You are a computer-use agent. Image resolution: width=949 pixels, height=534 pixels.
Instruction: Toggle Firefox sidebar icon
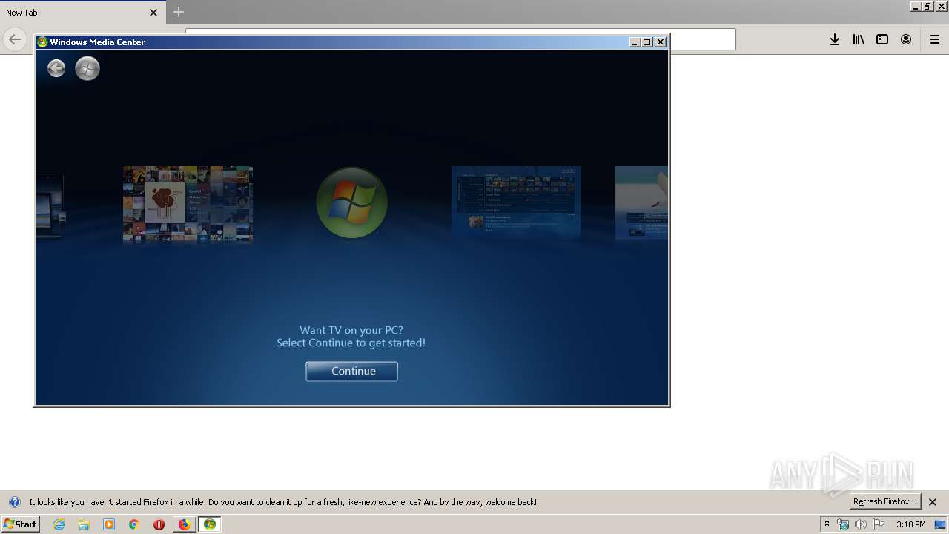point(882,39)
